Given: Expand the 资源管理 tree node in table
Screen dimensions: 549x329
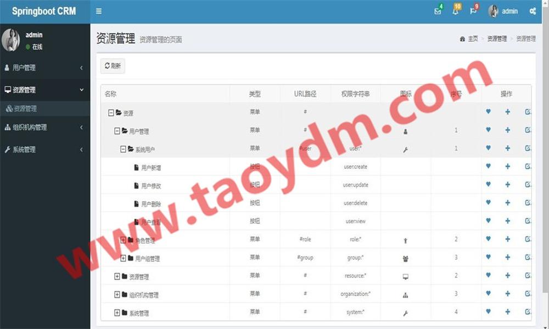Looking at the screenshot, I should point(117,276).
